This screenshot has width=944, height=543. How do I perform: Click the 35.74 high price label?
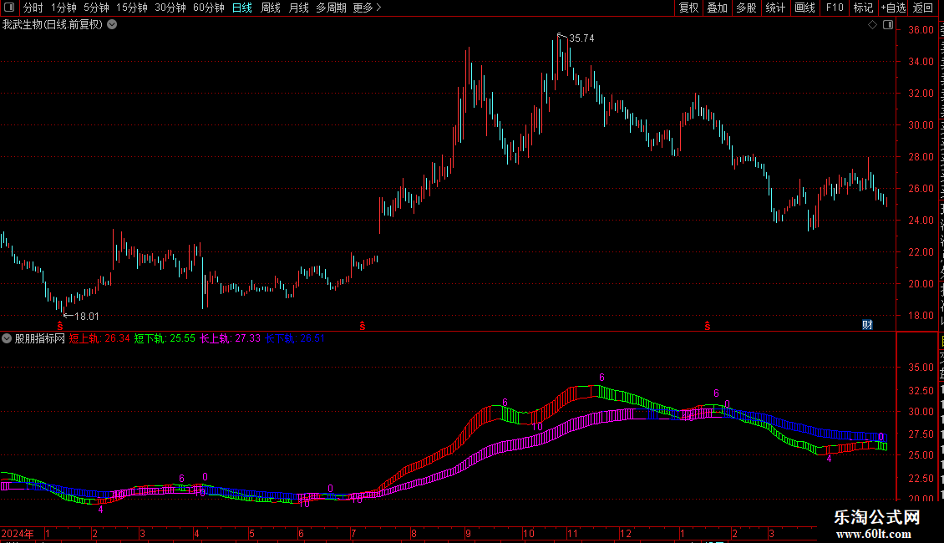(581, 38)
